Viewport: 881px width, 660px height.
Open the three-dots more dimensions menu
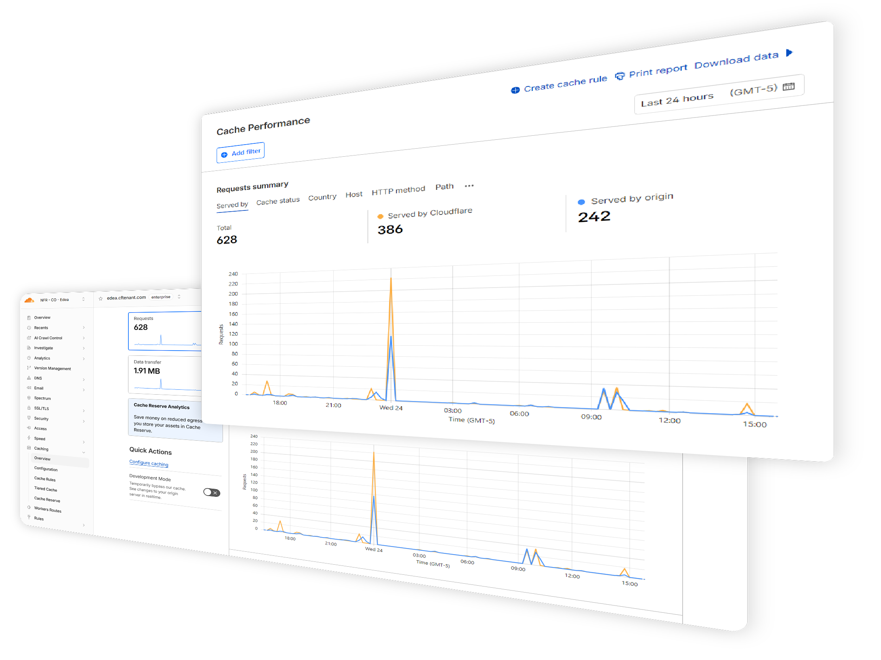469,186
